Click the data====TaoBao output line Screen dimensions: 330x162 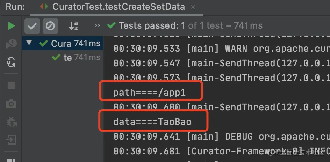click(152, 121)
